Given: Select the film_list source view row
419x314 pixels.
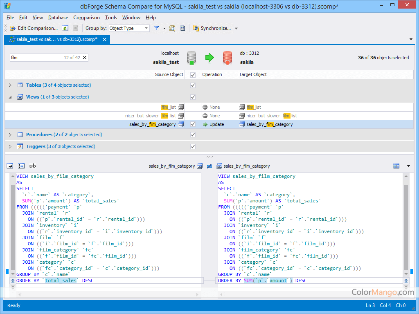Looking at the screenshot, I should pos(95,107).
